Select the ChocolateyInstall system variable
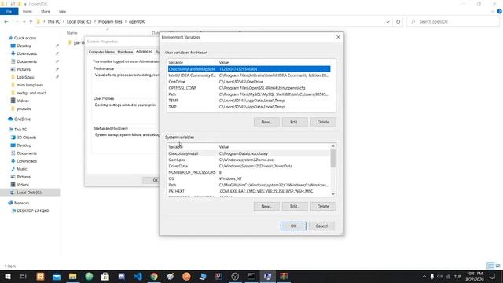Viewport: 503px width, 283px height. coord(249,153)
